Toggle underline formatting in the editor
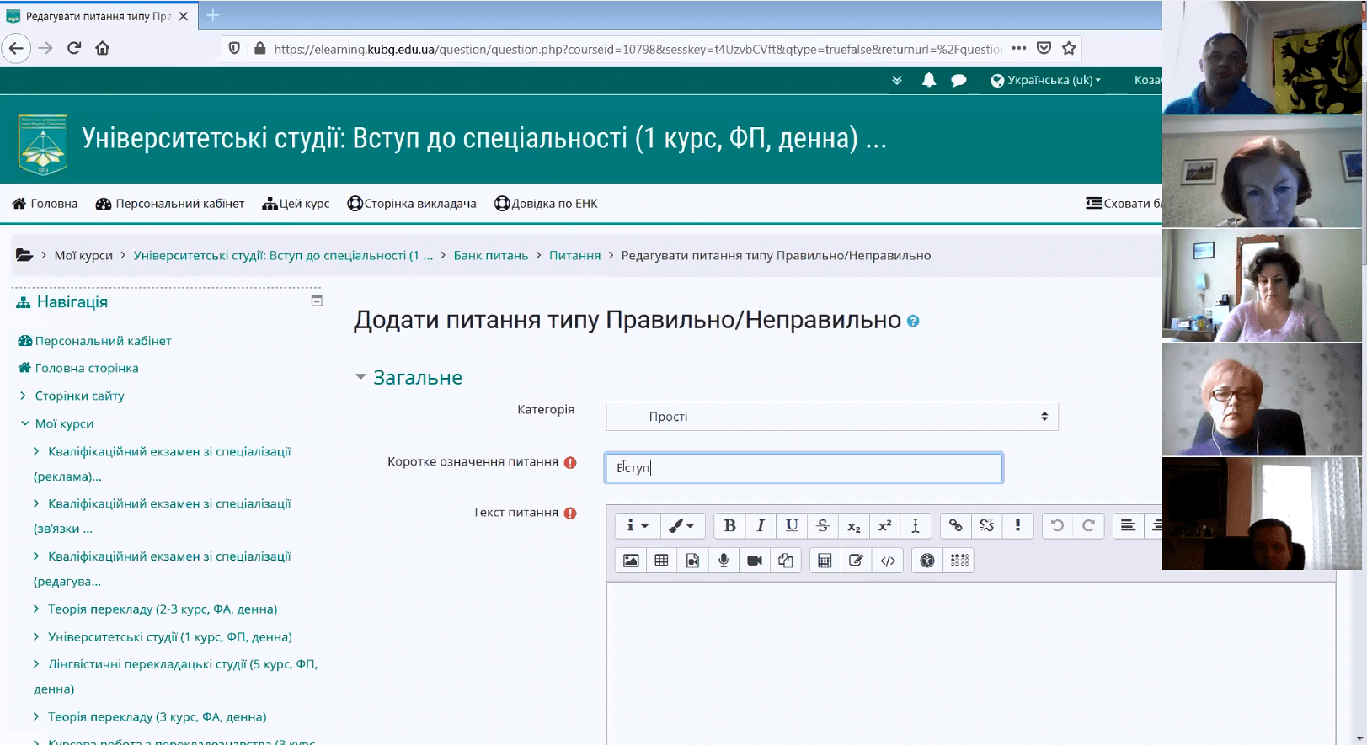This screenshot has width=1367, height=745. (x=792, y=526)
